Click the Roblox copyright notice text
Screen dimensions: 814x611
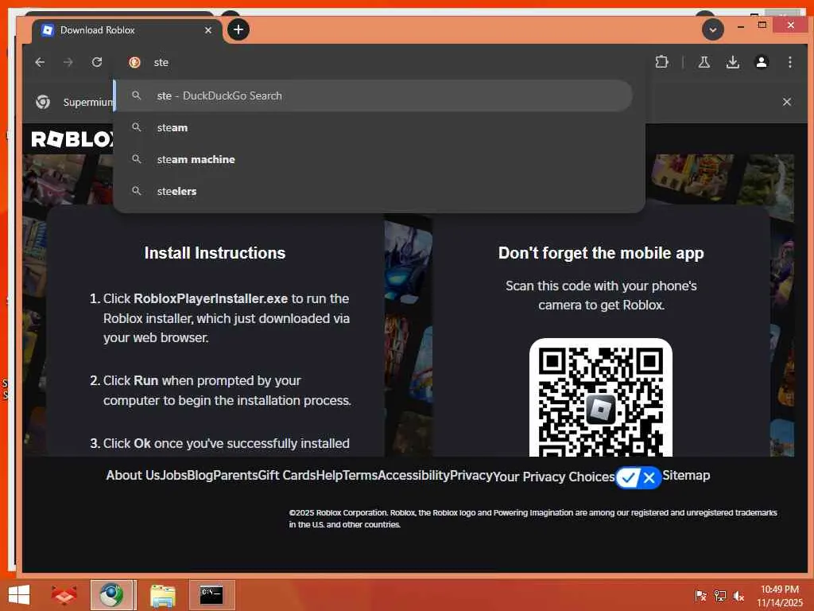tap(533, 519)
